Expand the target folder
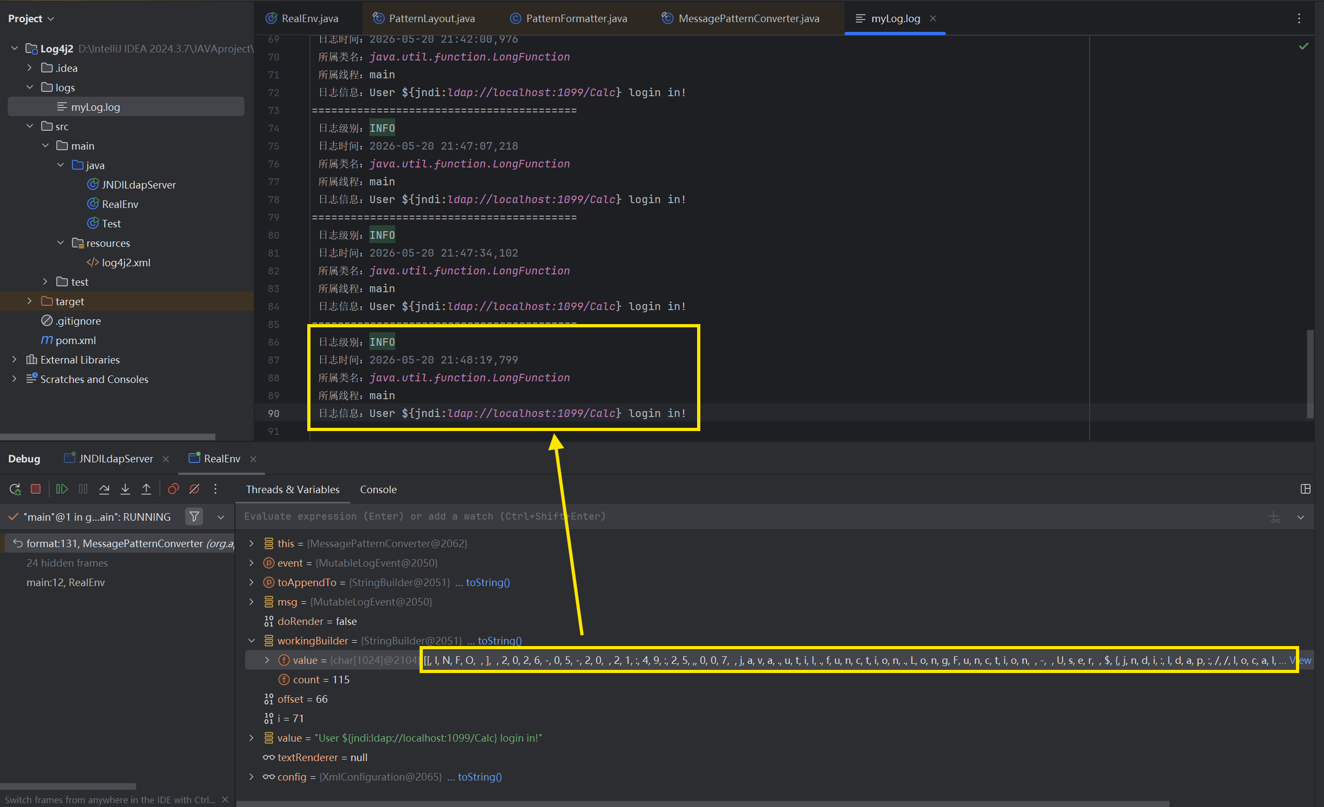This screenshot has width=1324, height=807. click(30, 301)
